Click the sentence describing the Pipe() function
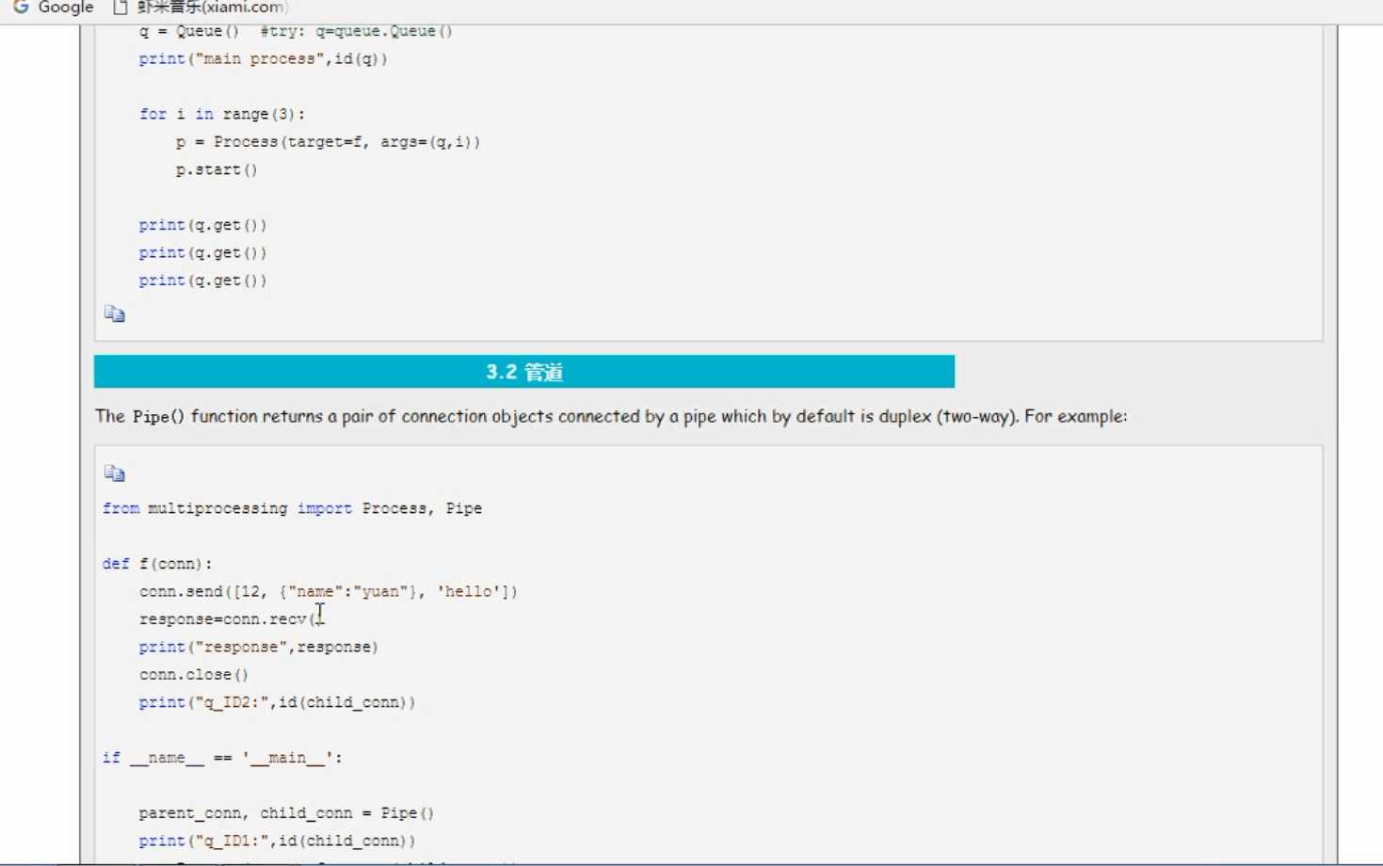The height and width of the screenshot is (866, 1383). click(x=611, y=416)
